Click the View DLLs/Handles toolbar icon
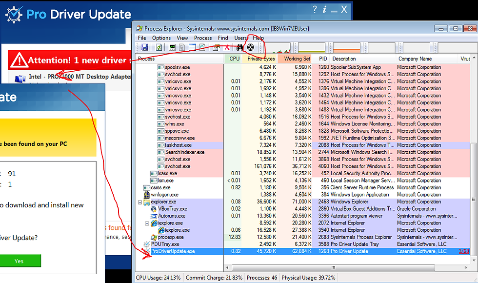Screen dimensions: 478x283 (x=202, y=47)
